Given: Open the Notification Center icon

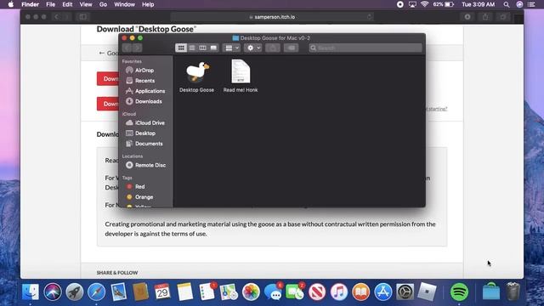Looking at the screenshot, I should [531, 4].
